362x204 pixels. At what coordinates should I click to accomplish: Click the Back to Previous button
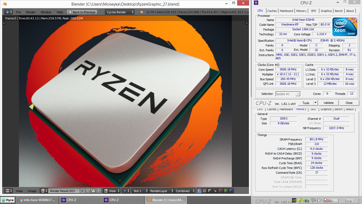[82, 12]
